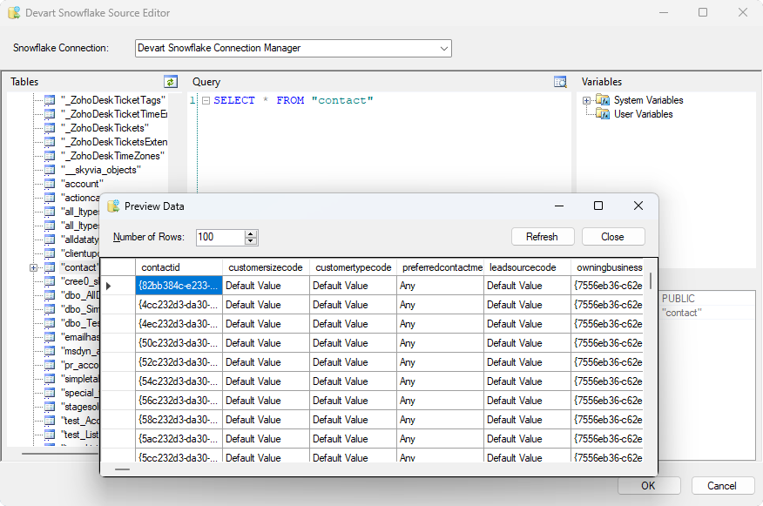Click the System Variables folder icon

tap(604, 100)
